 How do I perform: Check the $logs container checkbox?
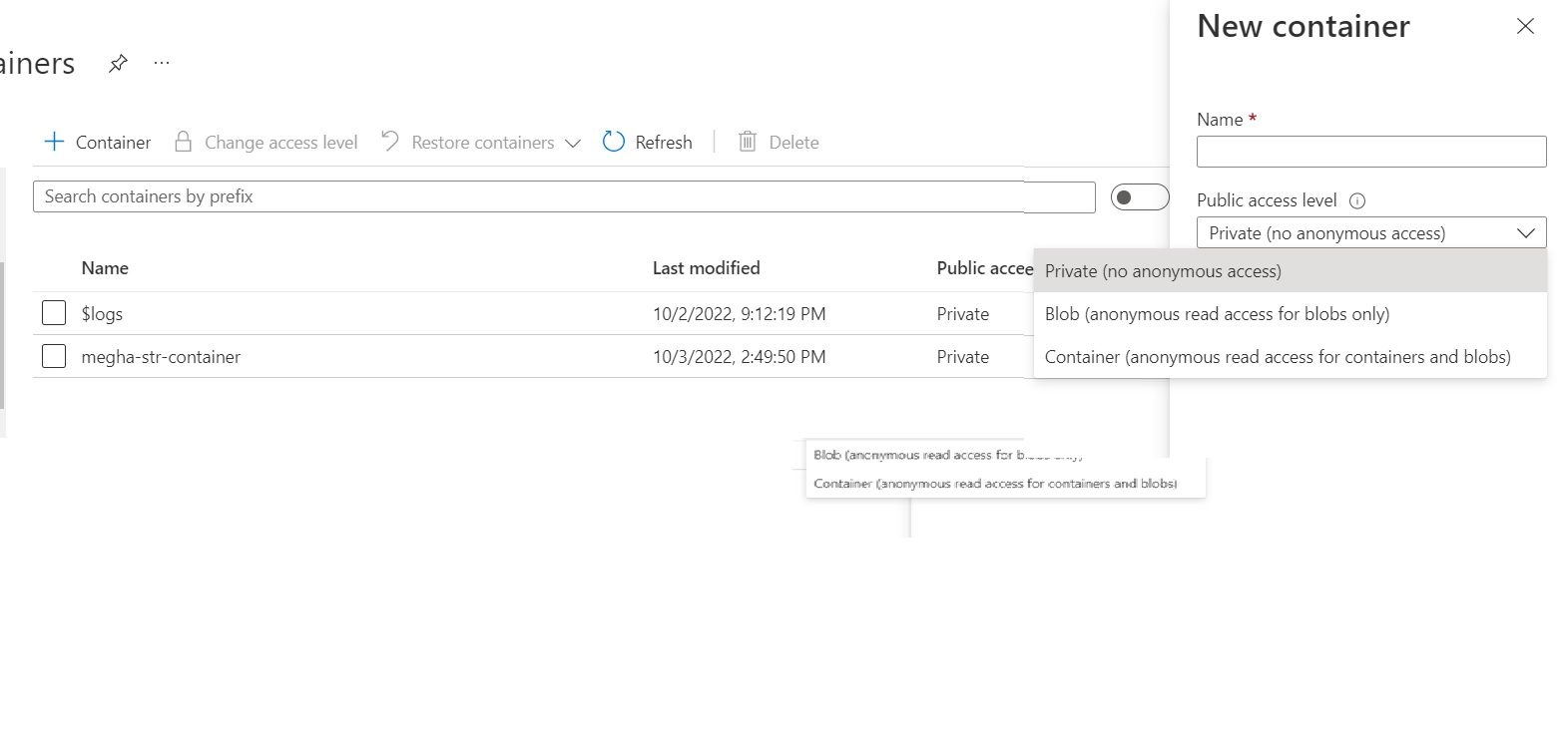(53, 312)
